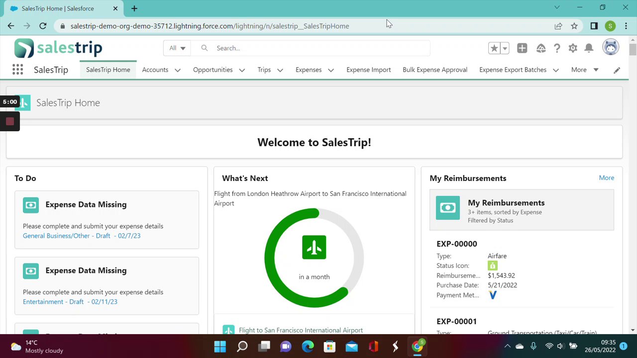The width and height of the screenshot is (637, 358).
Task: Go back to the previous page
Action: pos(11,26)
